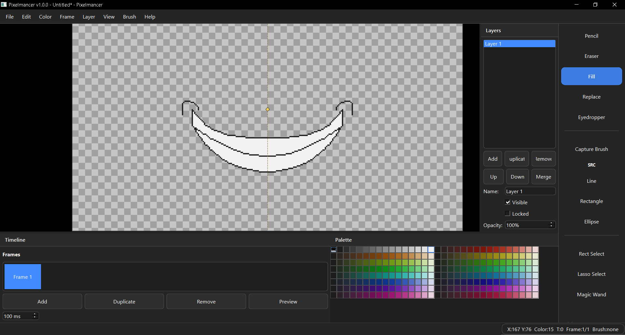Switch to the Replace tool
The width and height of the screenshot is (625, 335).
591,97
